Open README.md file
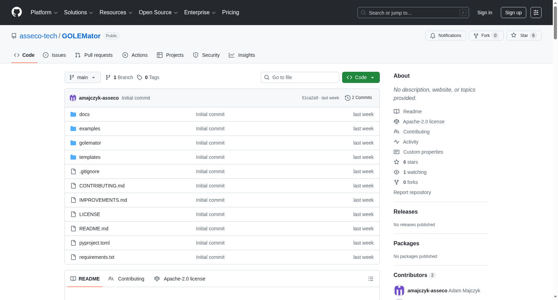Image resolution: width=558 pixels, height=300 pixels. click(94, 229)
